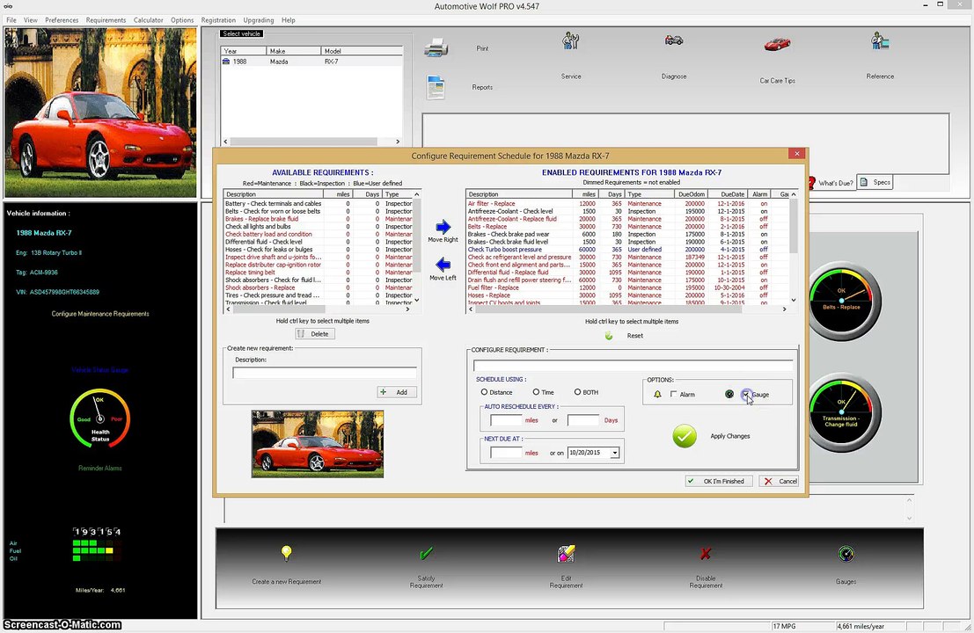This screenshot has height=633, width=974.
Task: Open Car Care Tips red car icon
Action: coord(776,44)
